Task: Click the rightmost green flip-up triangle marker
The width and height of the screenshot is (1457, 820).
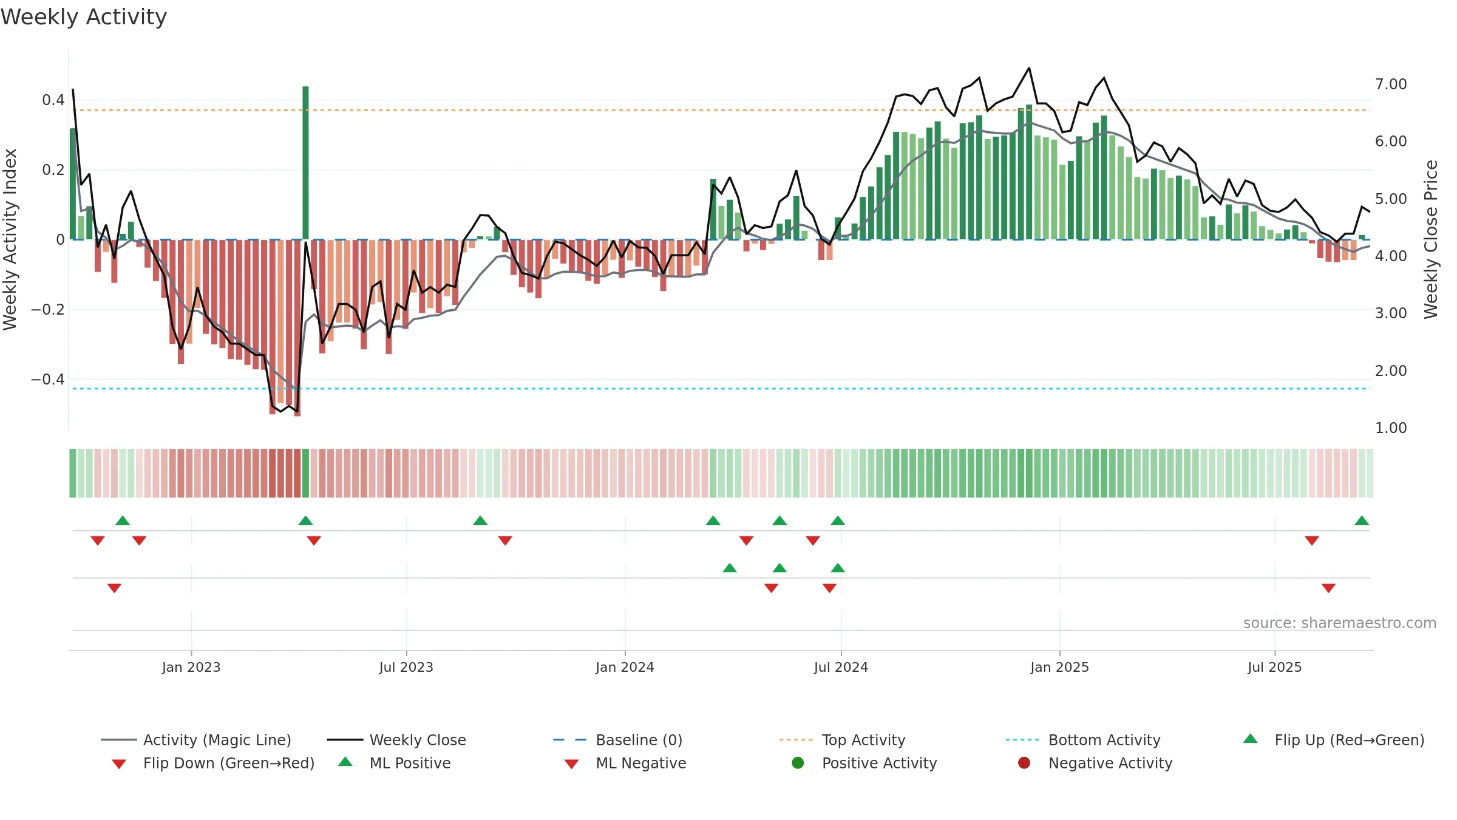Action: [x=1362, y=521]
